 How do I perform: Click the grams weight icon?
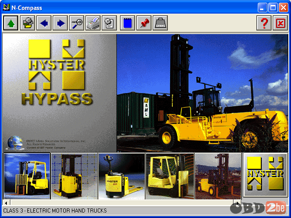tap(160, 23)
